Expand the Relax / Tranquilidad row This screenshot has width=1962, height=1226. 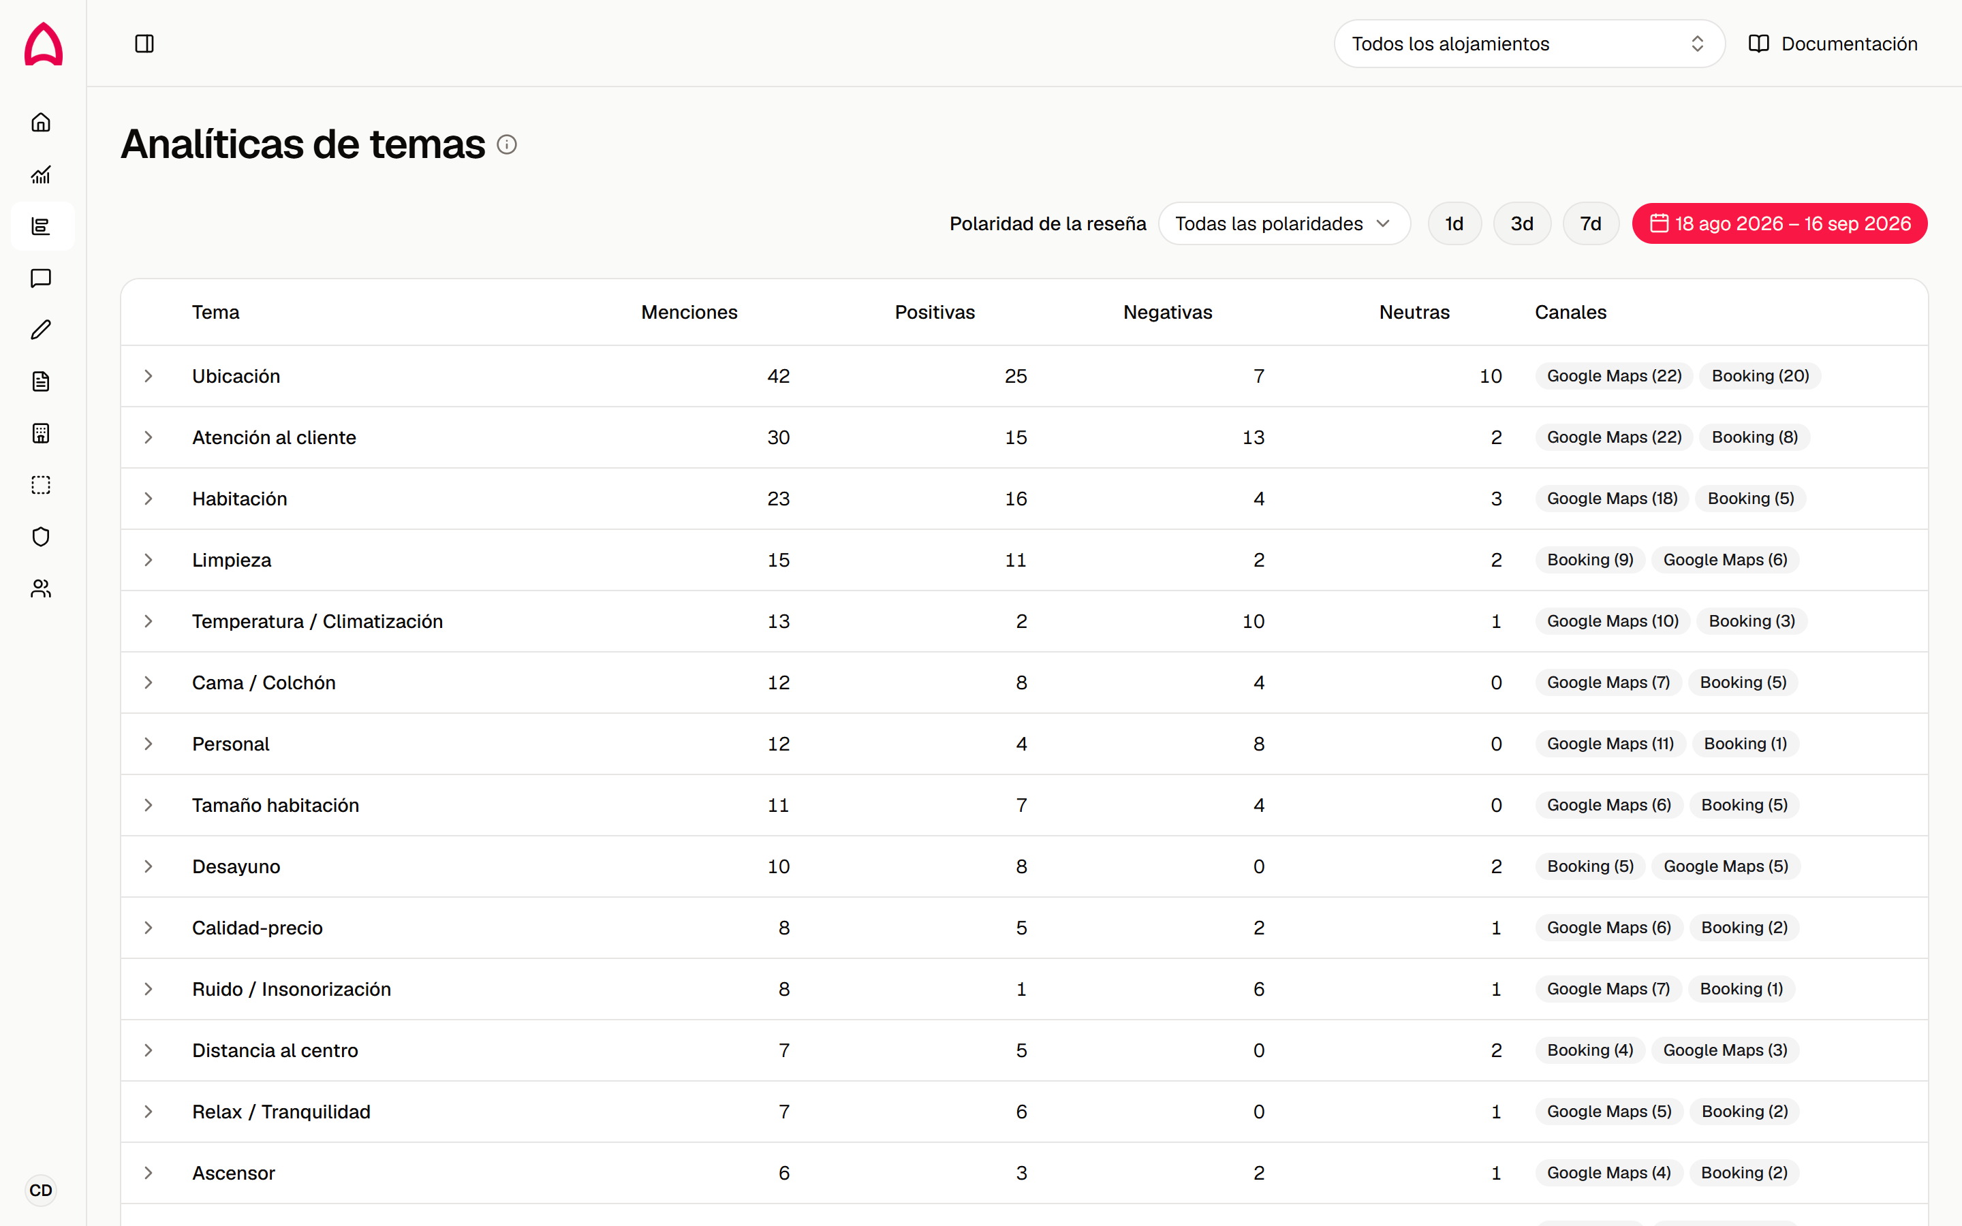point(149,1112)
